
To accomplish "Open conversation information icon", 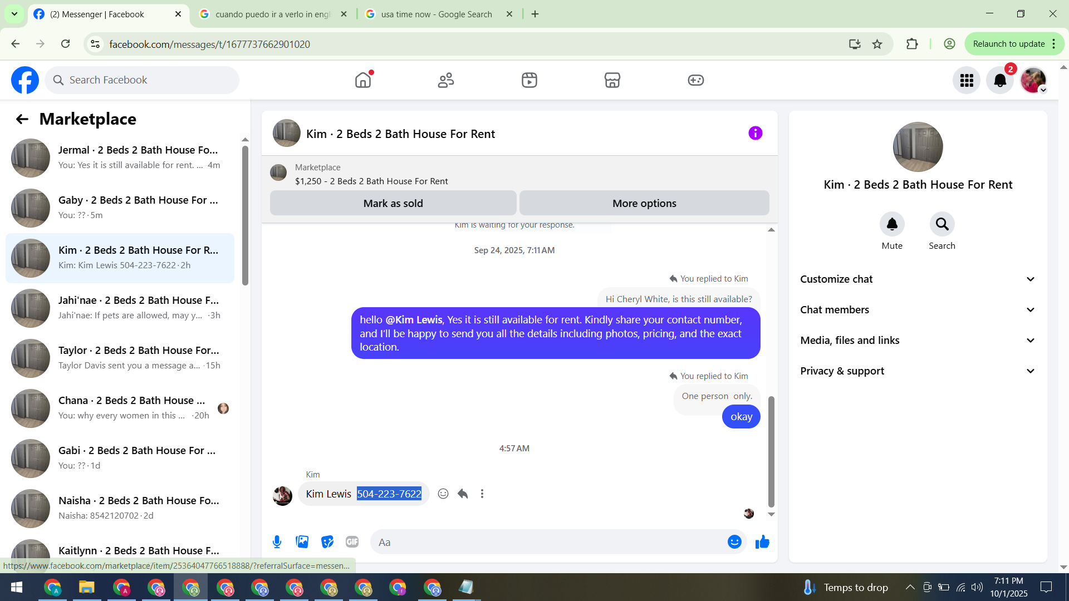I will coord(756,133).
